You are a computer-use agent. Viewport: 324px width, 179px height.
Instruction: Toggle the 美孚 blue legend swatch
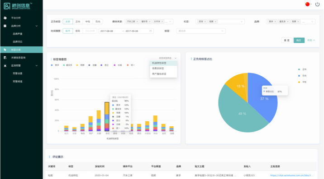pyautogui.click(x=52, y=65)
